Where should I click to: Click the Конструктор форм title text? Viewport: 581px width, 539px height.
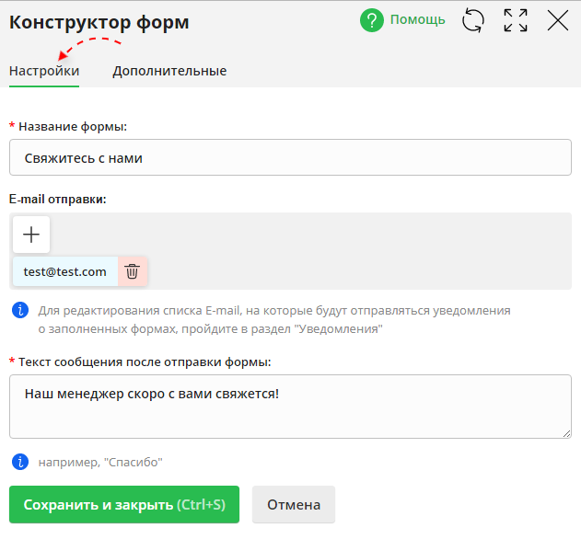99,22
